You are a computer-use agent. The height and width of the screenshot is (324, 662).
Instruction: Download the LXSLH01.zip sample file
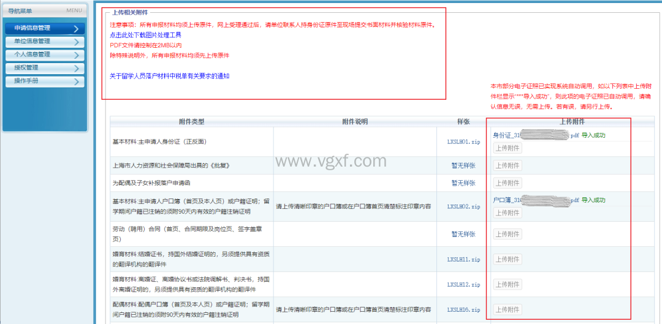tap(463, 141)
